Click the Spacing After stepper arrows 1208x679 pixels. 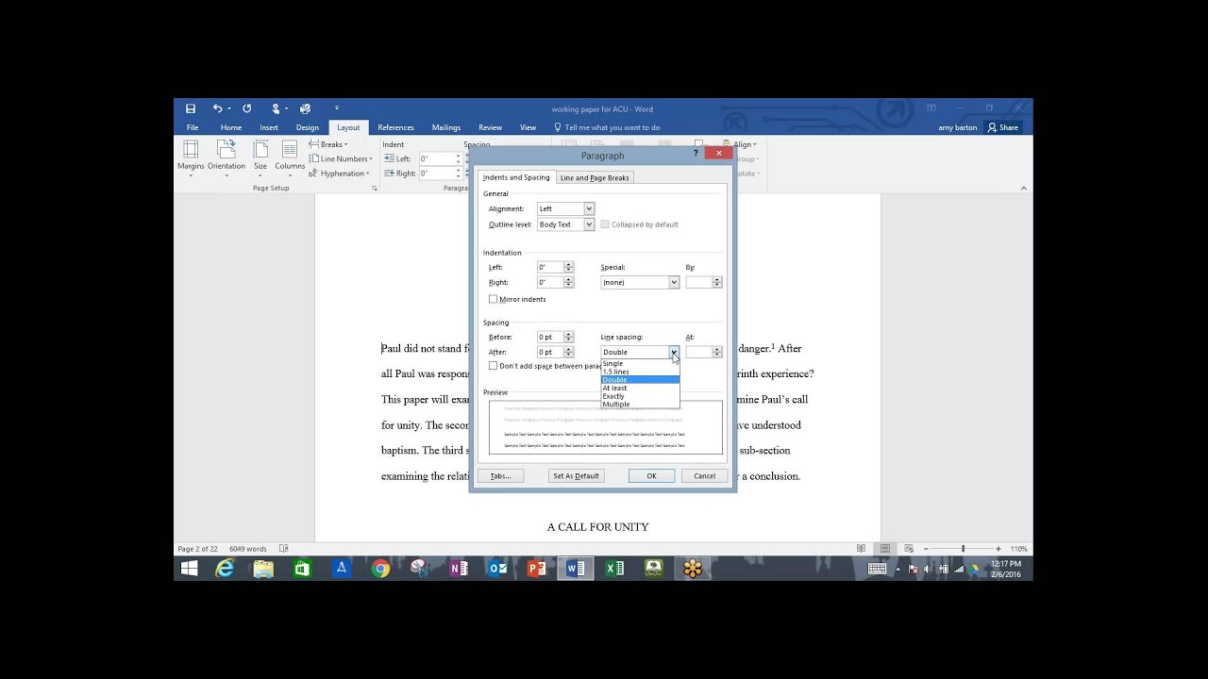point(568,352)
